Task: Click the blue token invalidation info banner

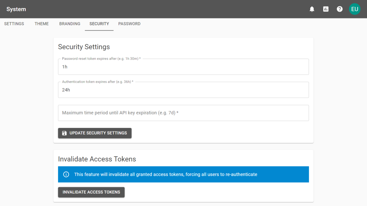Action: coord(183,174)
